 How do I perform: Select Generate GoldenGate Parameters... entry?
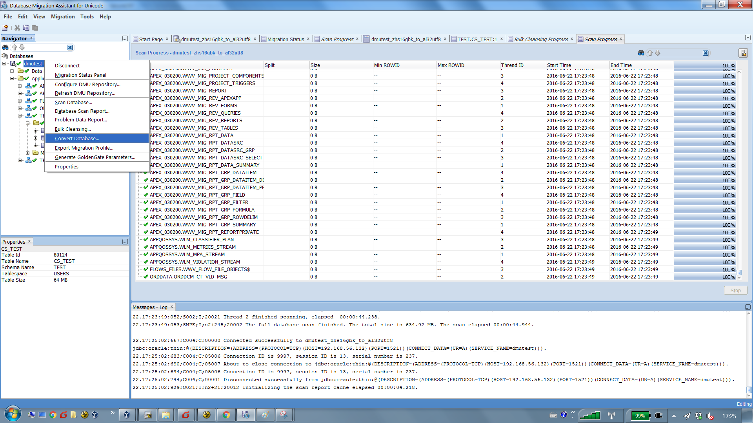(97, 157)
